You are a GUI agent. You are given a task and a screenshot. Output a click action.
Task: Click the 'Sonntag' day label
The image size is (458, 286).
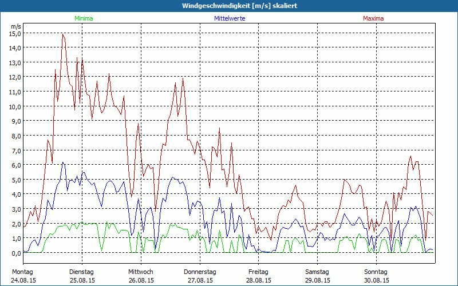376,272
